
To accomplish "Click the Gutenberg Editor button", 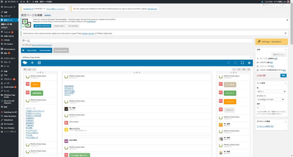I will tap(61, 50).
